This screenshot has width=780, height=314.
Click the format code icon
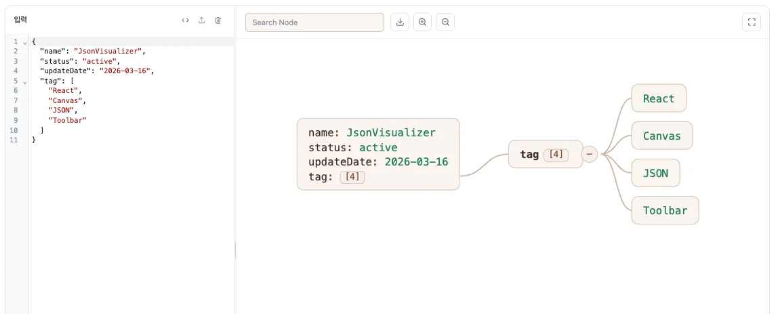pos(185,20)
